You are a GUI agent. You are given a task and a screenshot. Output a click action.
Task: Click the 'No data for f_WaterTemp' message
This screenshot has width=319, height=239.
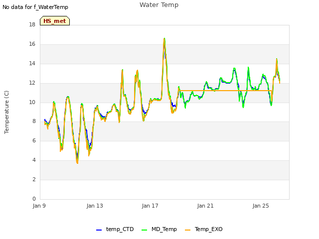35,7
